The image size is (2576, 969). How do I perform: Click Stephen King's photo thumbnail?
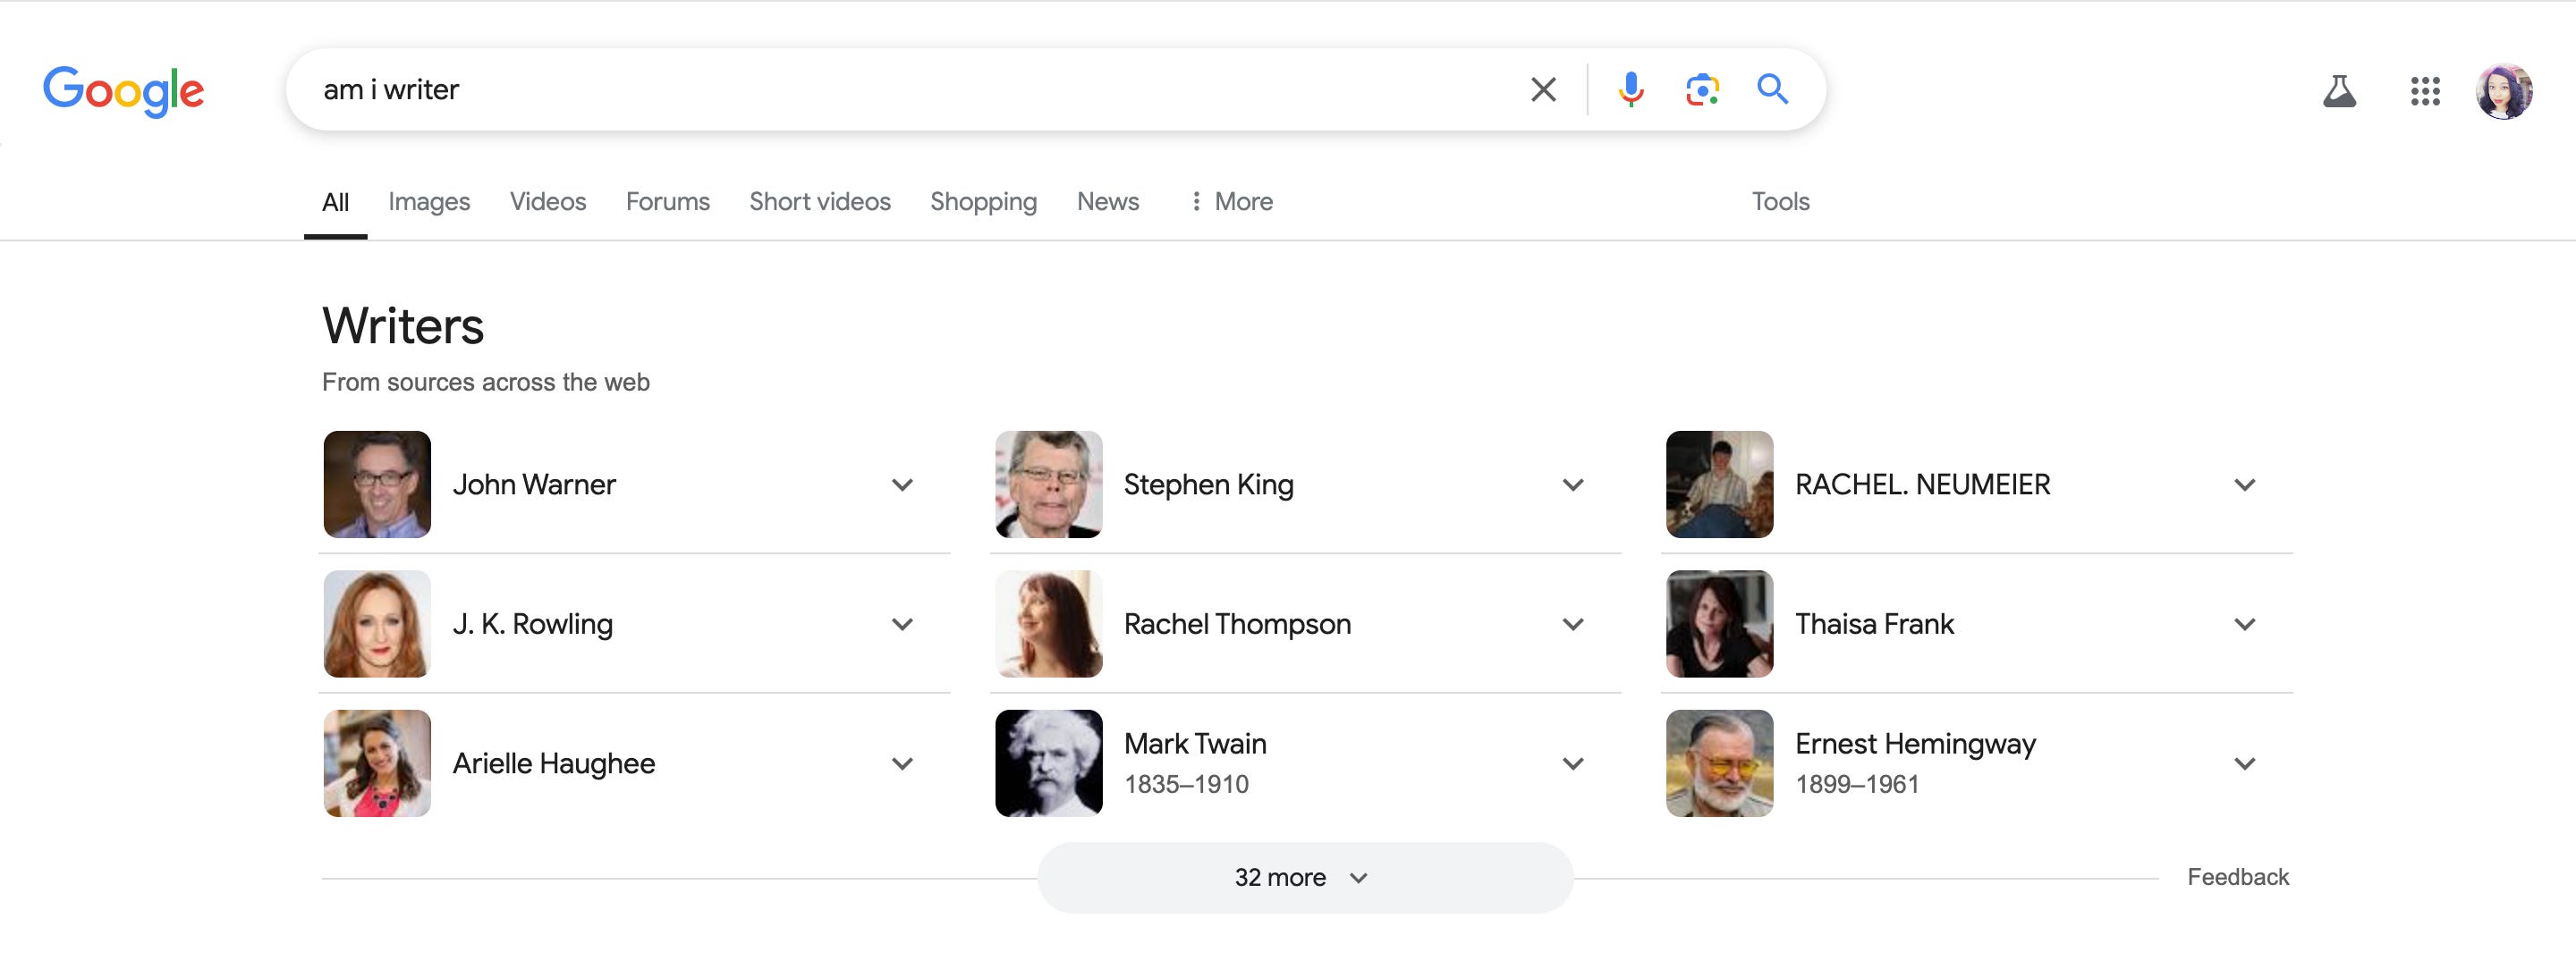(1048, 484)
